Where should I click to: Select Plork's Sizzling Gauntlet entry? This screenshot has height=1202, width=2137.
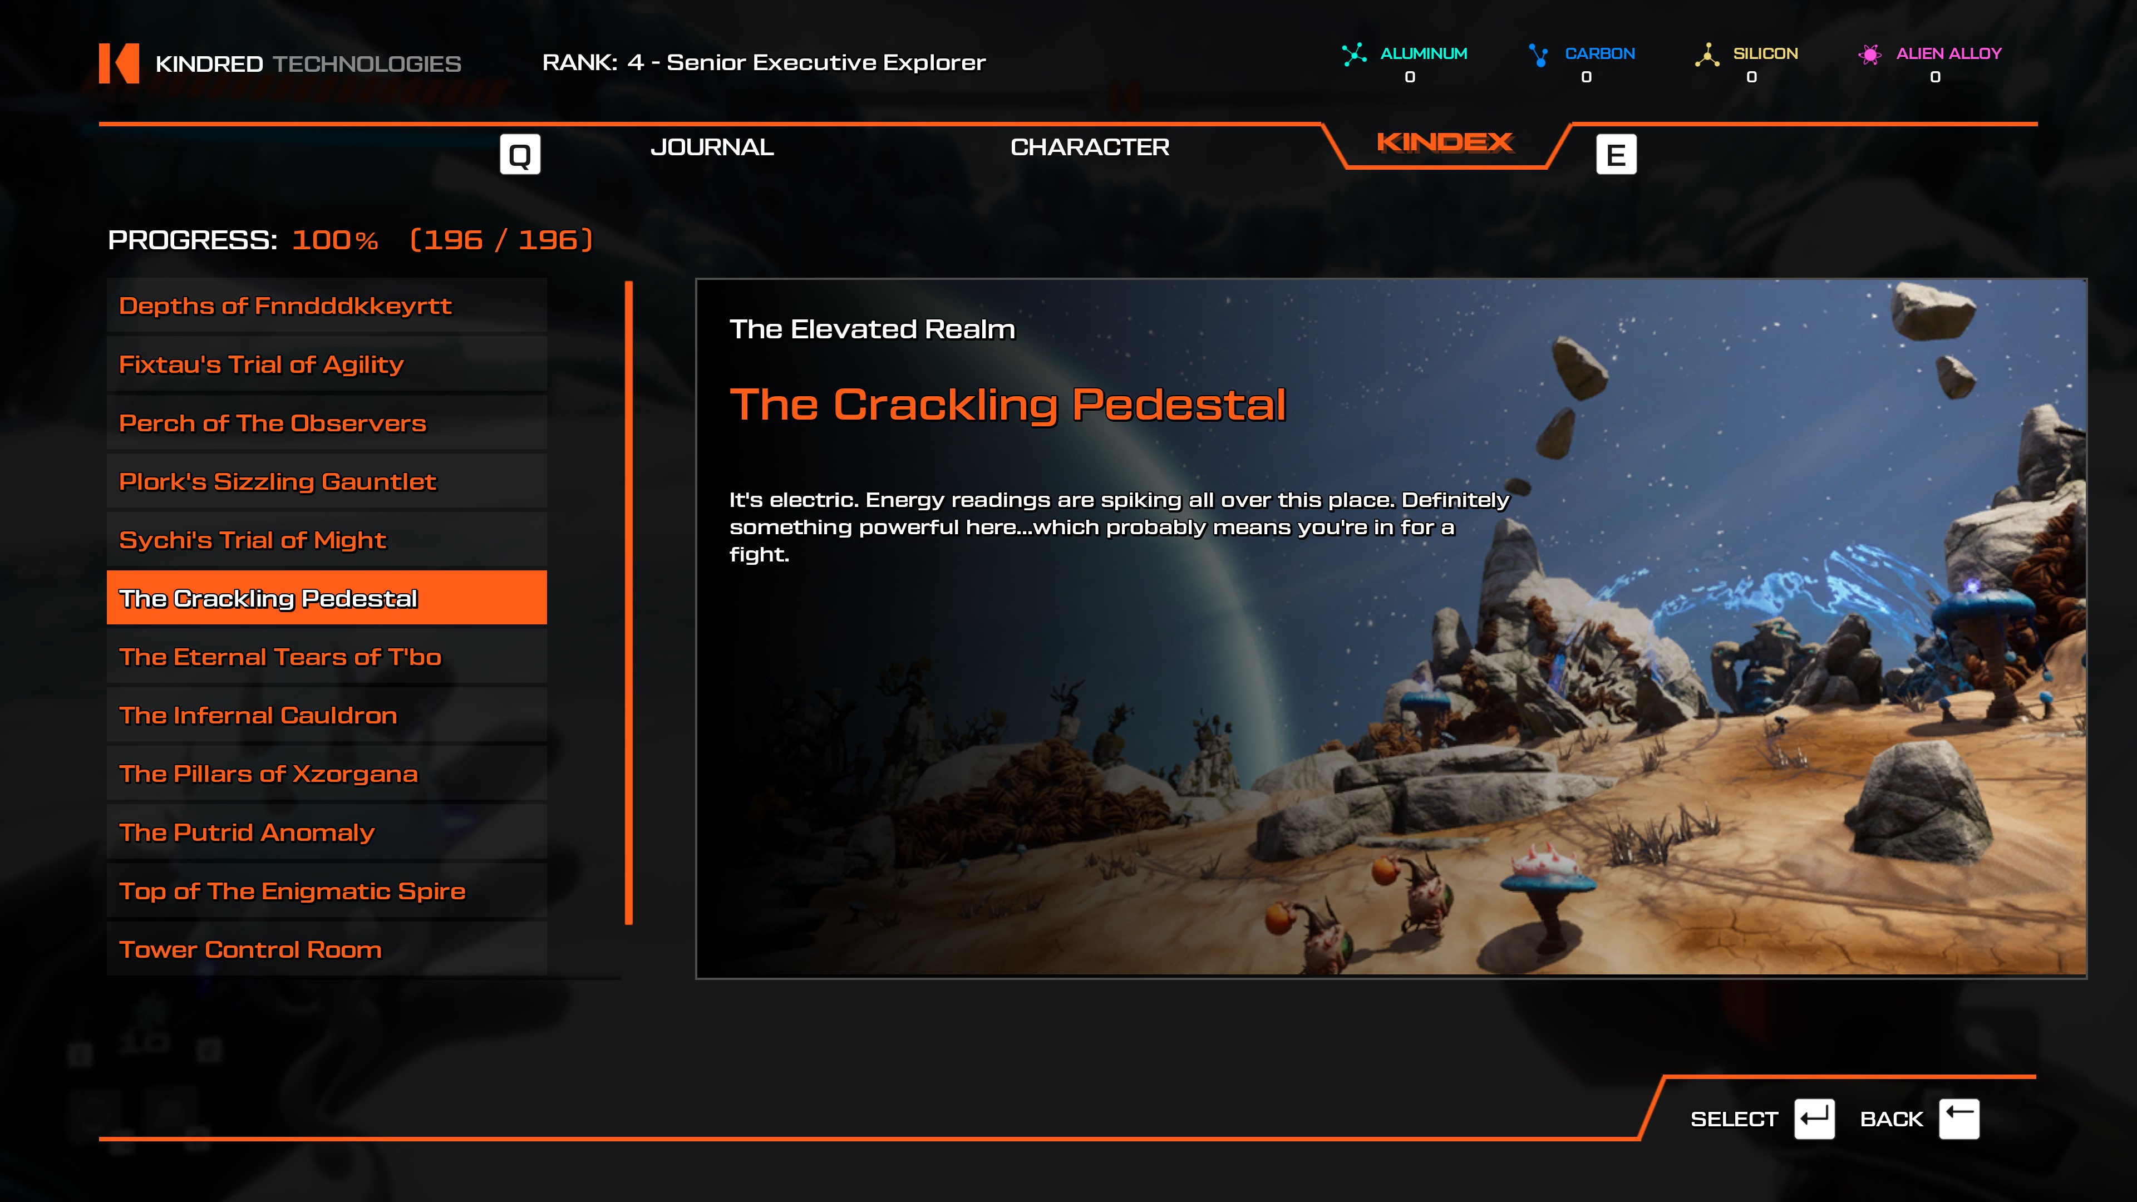pyautogui.click(x=327, y=481)
